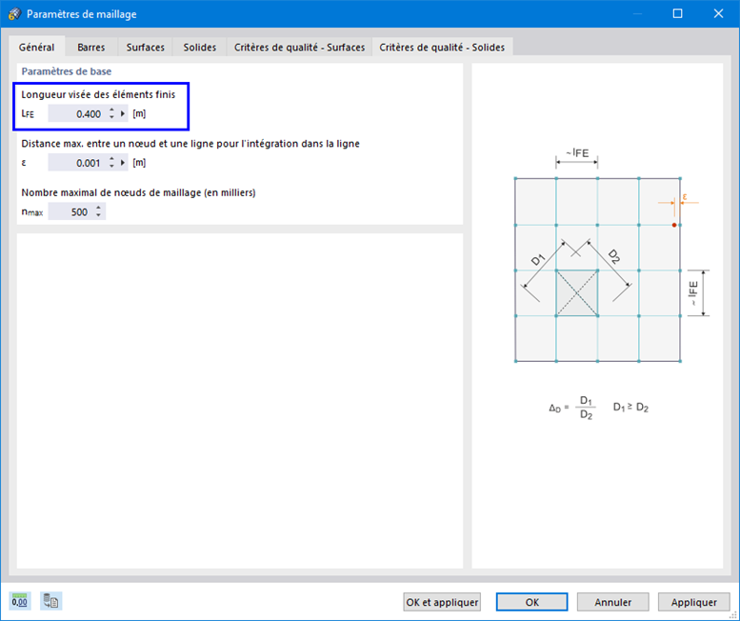Confirm with the OK button
The height and width of the screenshot is (621, 740).
tap(531, 602)
